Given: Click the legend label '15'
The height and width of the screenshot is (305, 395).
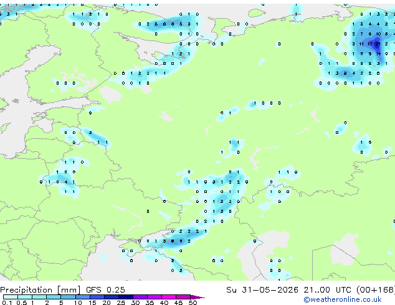Looking at the screenshot, I should click(92, 303).
